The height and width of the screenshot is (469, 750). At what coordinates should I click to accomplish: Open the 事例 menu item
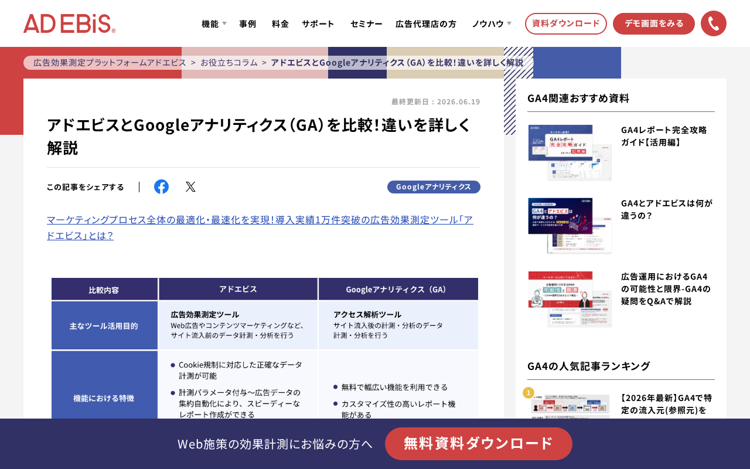tap(248, 23)
